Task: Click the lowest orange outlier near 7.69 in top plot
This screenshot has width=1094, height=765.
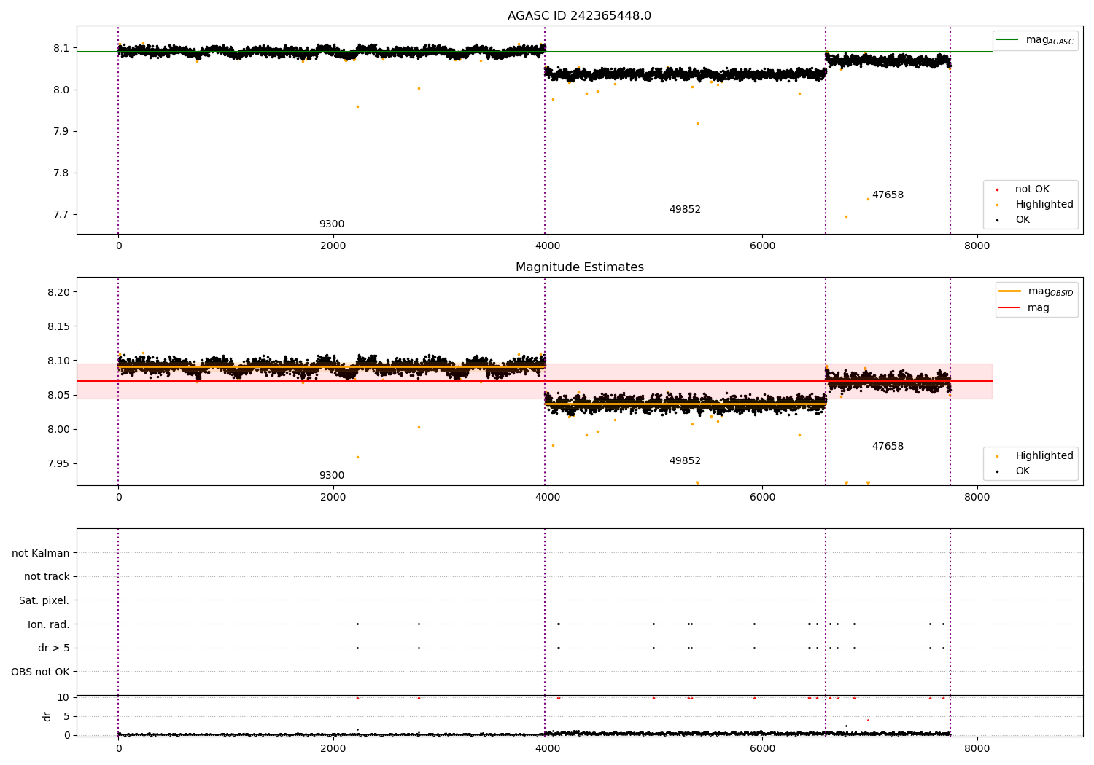Action: (846, 216)
